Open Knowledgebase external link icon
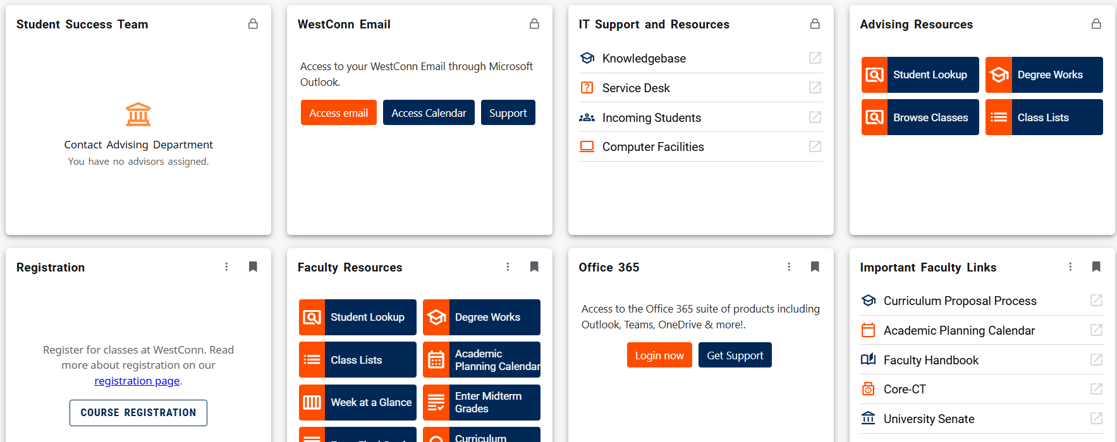Screen dimensions: 1117x442 tap(815, 58)
